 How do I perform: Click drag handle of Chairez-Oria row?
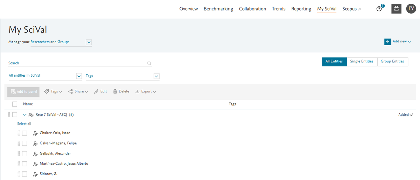click(x=19, y=133)
